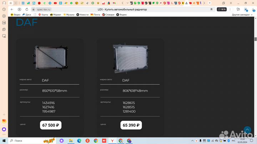Open the Яндекс bookmark
Image resolution: width=257 pixels, height=144 pixels.
click(122, 15)
